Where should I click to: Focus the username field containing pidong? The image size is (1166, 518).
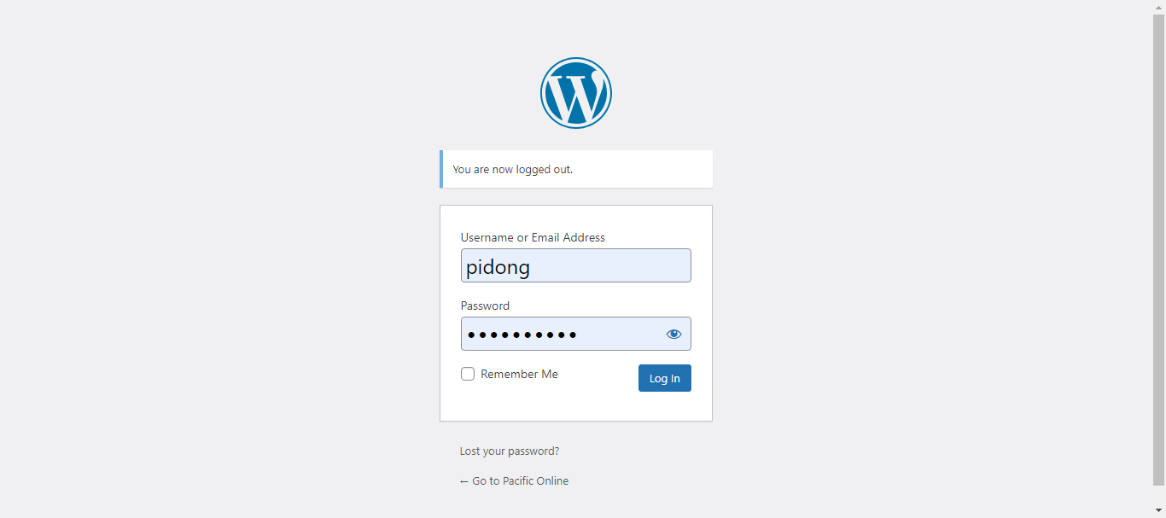[x=576, y=265]
